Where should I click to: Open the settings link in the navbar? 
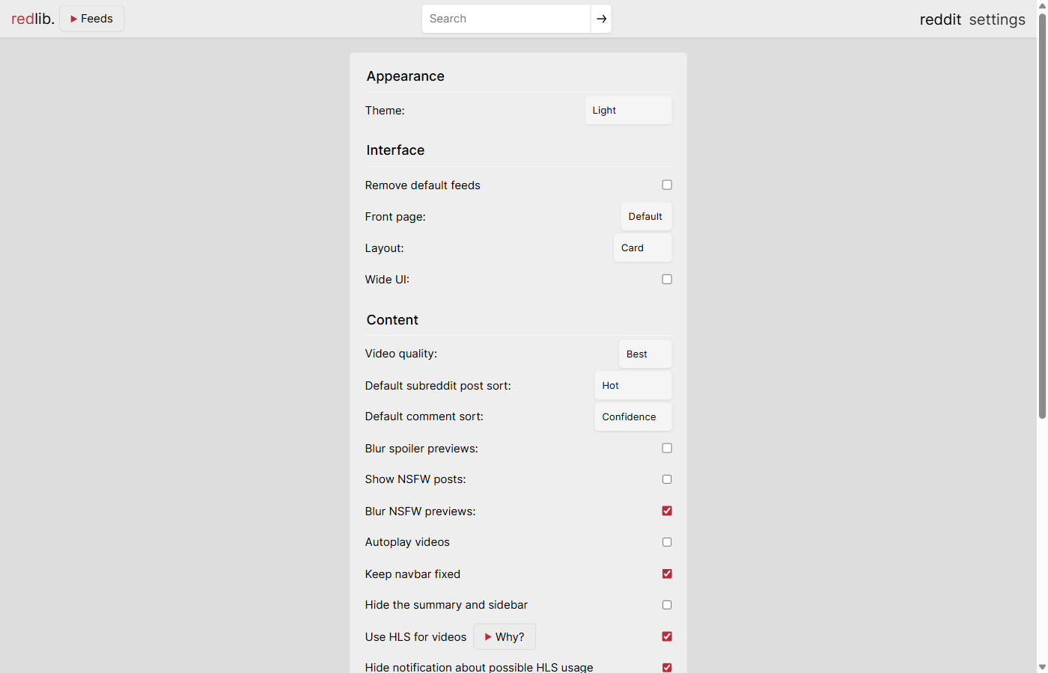coord(997,19)
